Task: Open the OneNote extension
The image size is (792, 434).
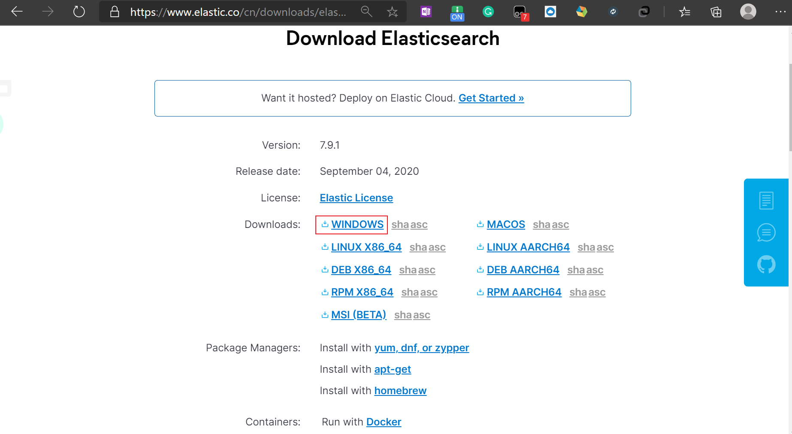Action: pyautogui.click(x=426, y=12)
